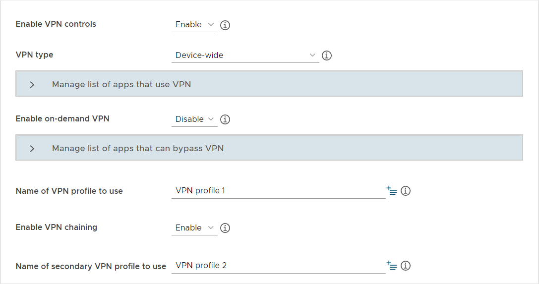Open the Enable on-demand VPN dropdown

(194, 119)
